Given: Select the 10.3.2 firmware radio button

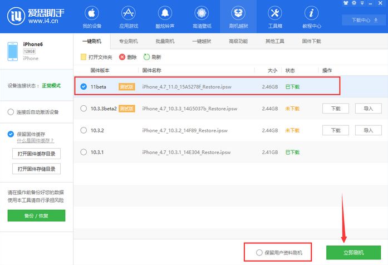Looking at the screenshot, I should pyautogui.click(x=84, y=130).
